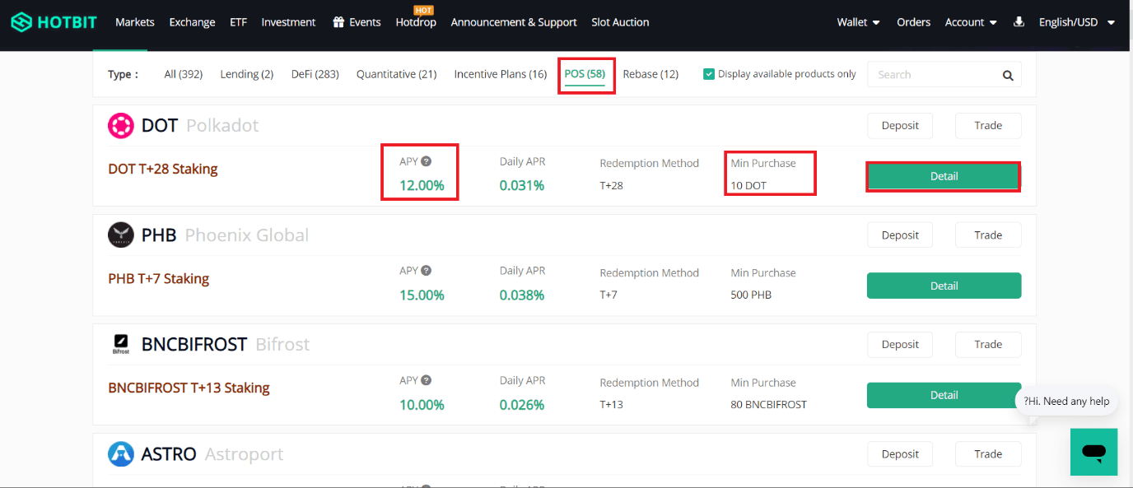The height and width of the screenshot is (488, 1133).
Task: Open the Markets menu
Action: (135, 22)
